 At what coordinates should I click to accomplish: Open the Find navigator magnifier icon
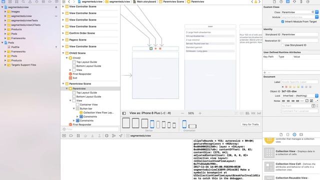(23, 1)
